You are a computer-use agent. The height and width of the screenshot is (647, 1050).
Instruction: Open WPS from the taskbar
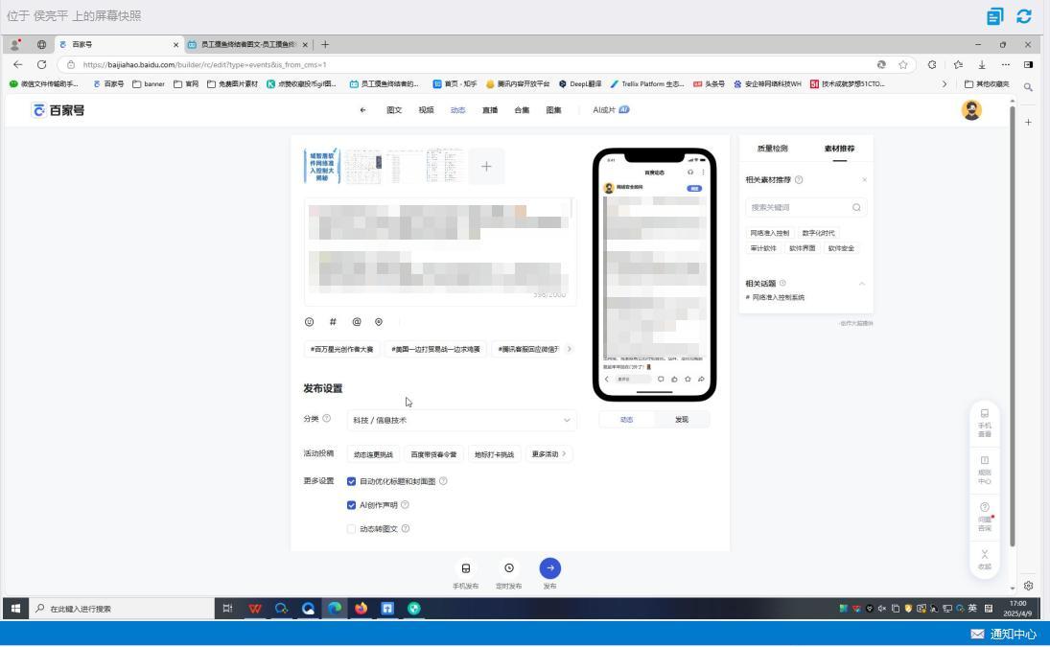(254, 609)
